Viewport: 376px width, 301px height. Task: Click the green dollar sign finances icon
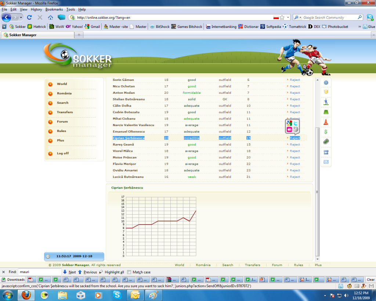pyautogui.click(x=326, y=132)
